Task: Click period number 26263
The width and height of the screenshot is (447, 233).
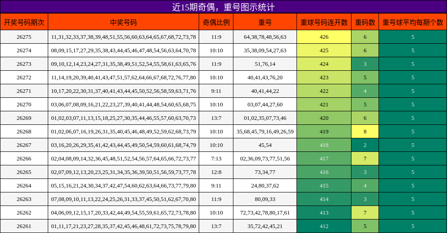Action: pyautogui.click(x=24, y=199)
